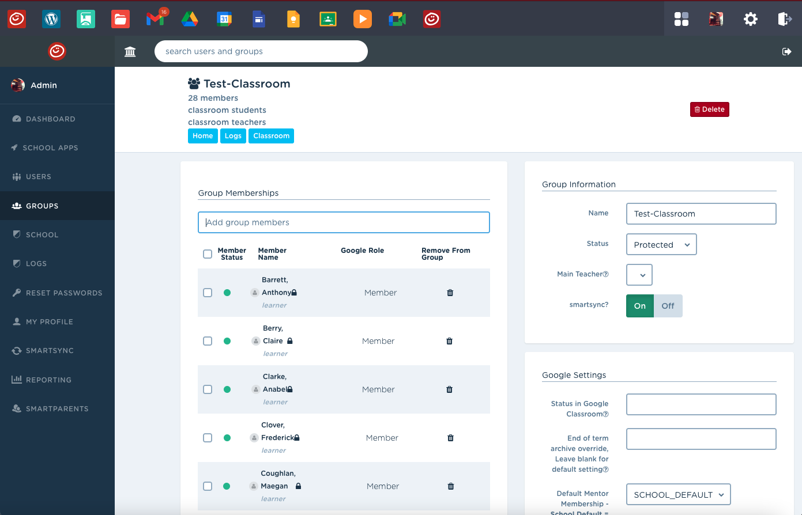Screen dimensions: 802x515
Task: Delete Claire Berry from group
Action: pos(450,341)
